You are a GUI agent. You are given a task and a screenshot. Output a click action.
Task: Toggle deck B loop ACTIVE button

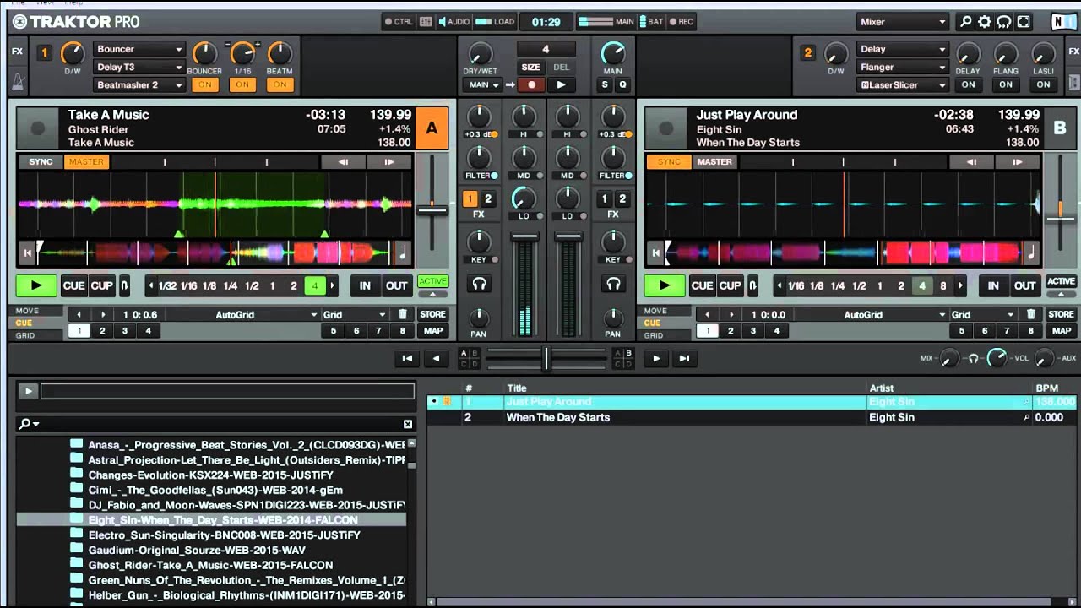pos(1061,282)
